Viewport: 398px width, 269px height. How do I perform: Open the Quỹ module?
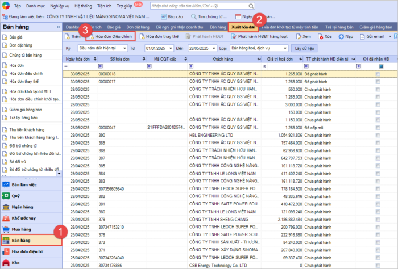tap(16, 197)
